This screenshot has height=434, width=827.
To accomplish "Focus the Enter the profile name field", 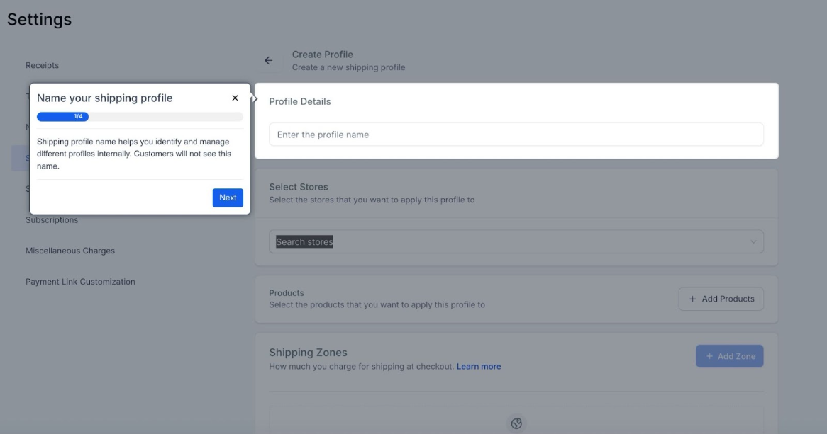I will (x=516, y=135).
